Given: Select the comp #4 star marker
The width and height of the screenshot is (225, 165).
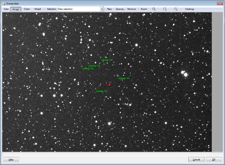Looking at the screenshot, I should [101, 58].
